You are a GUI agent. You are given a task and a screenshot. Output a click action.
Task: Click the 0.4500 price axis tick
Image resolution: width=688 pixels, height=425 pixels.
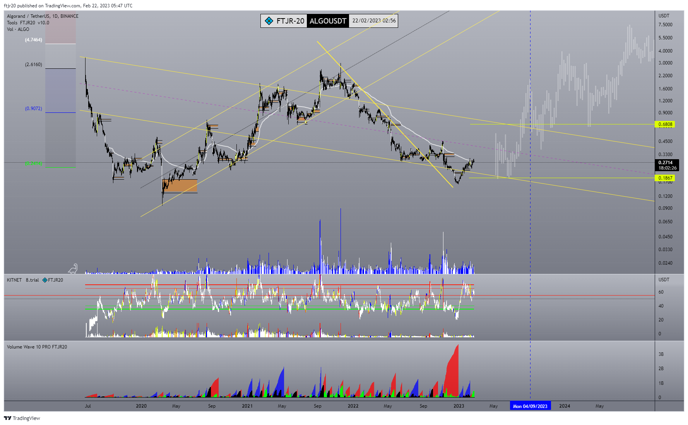pyautogui.click(x=666, y=141)
